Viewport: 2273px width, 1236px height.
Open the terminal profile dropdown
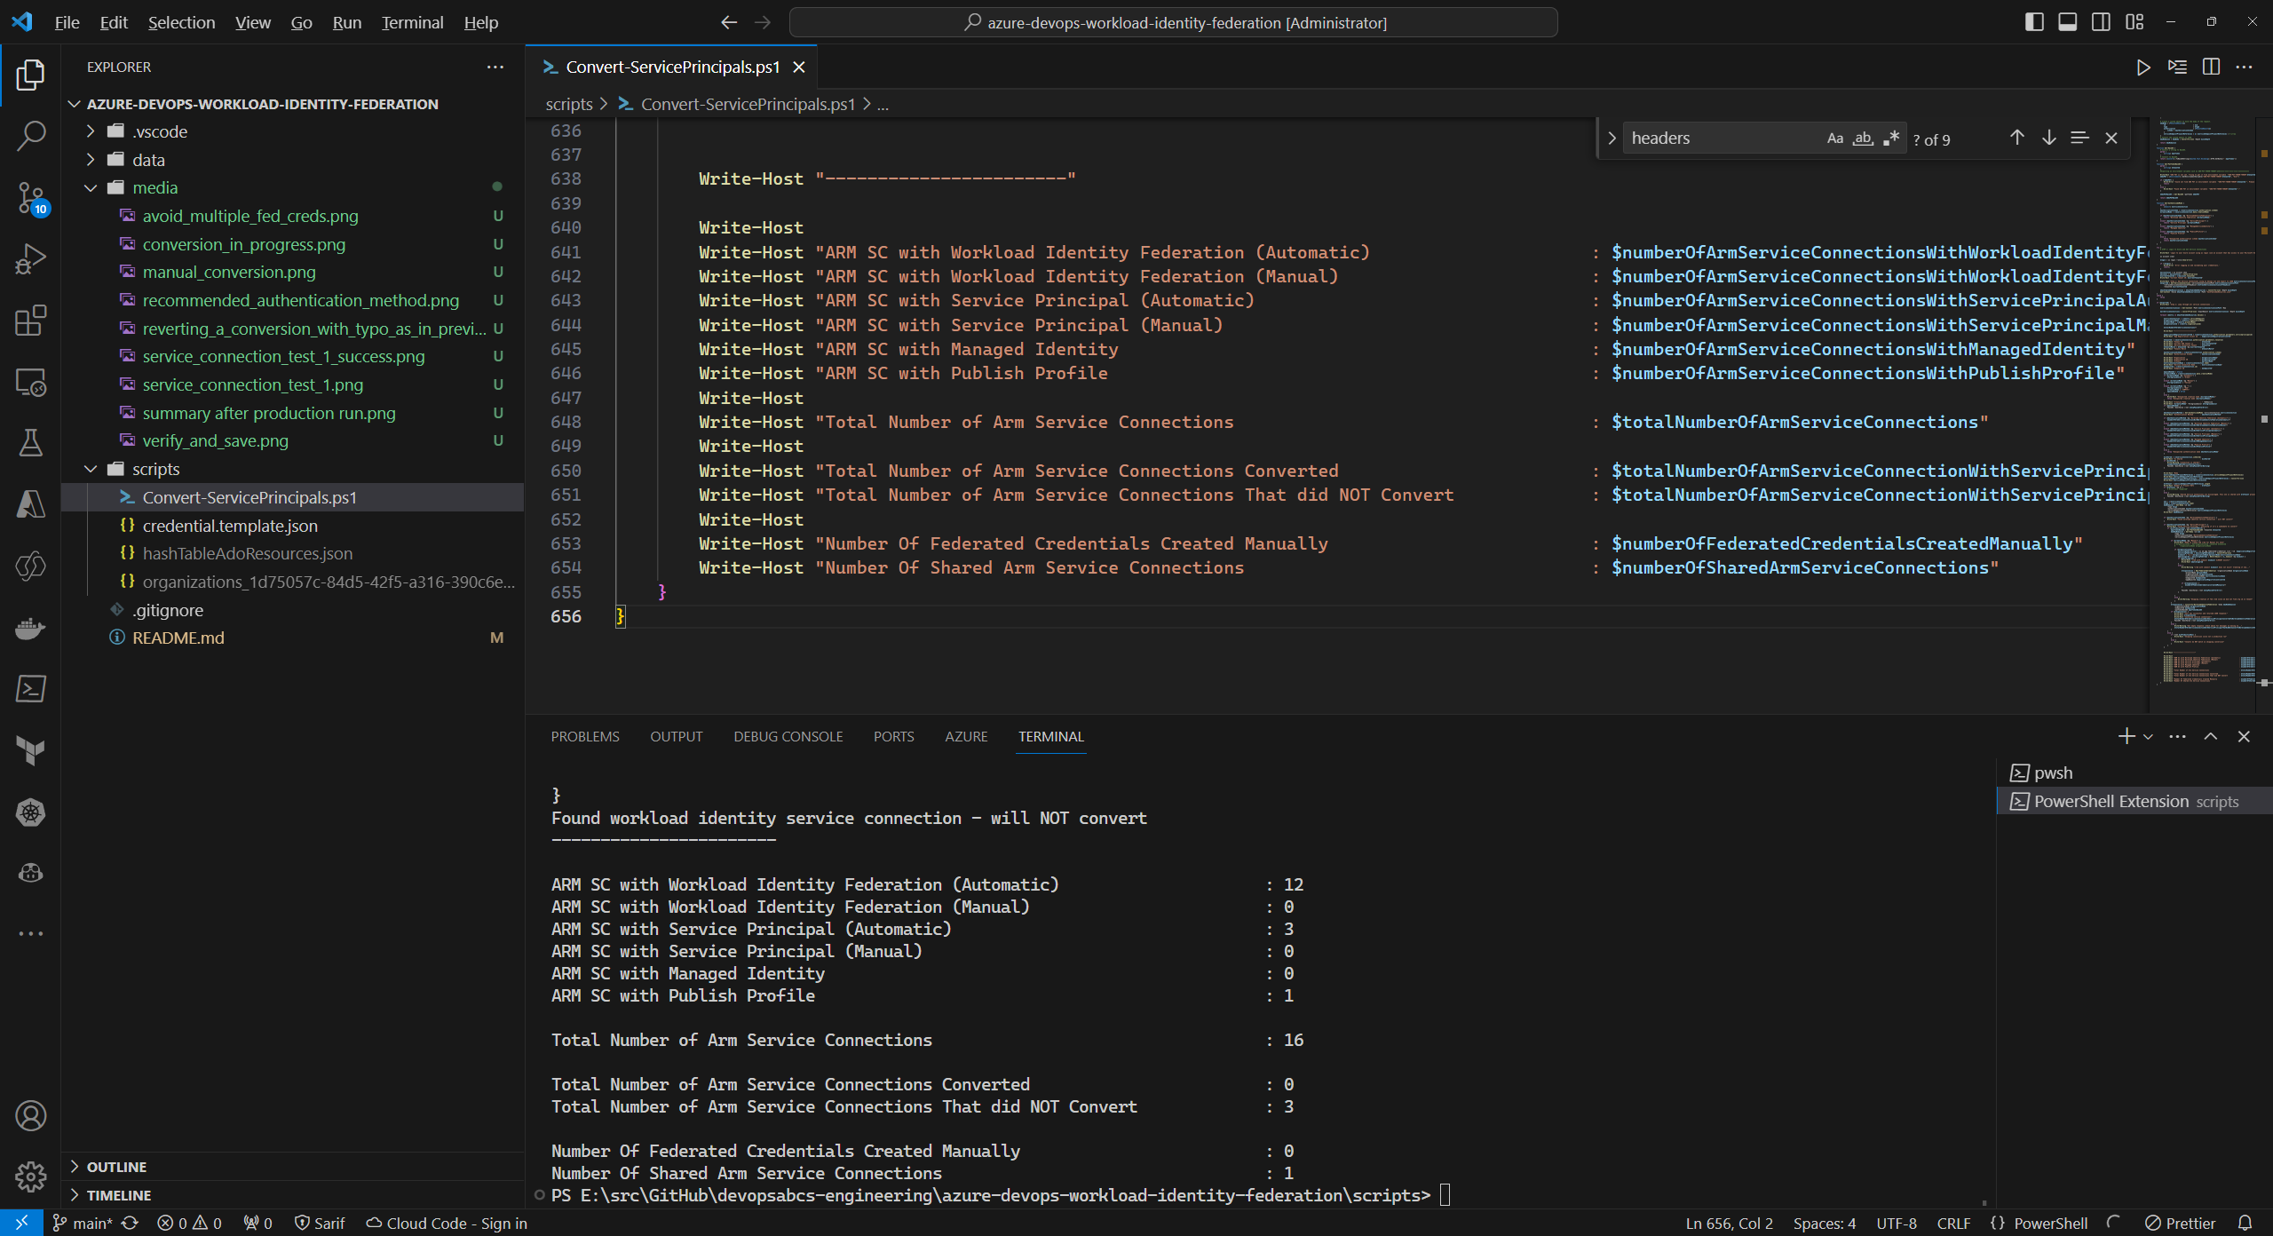[2149, 736]
